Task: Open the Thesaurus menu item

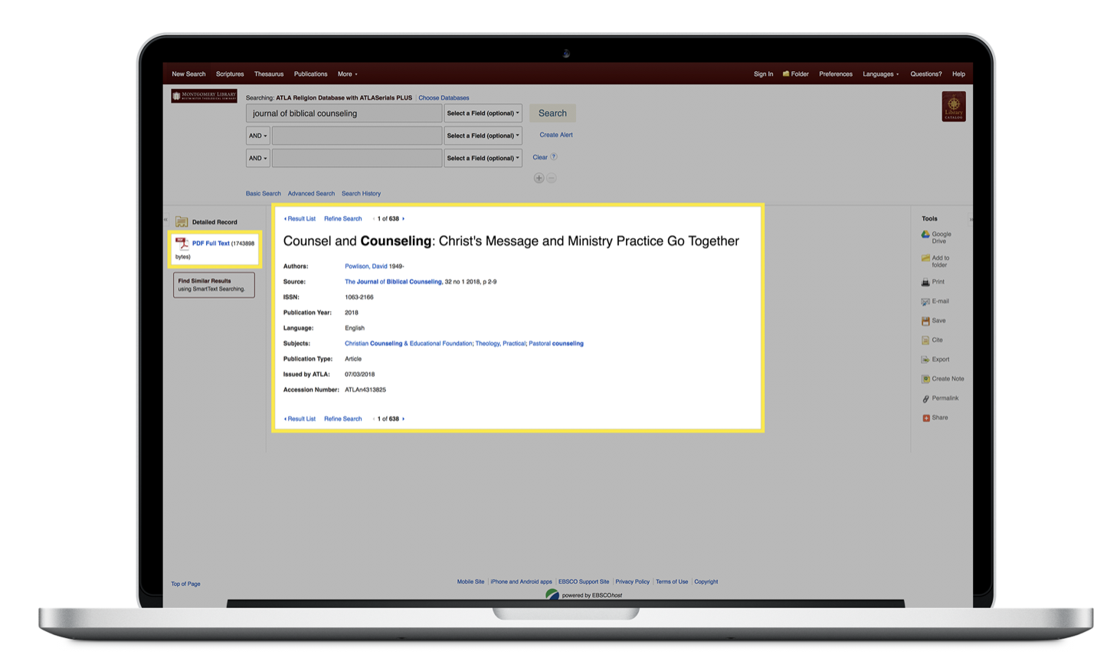Action: point(269,74)
